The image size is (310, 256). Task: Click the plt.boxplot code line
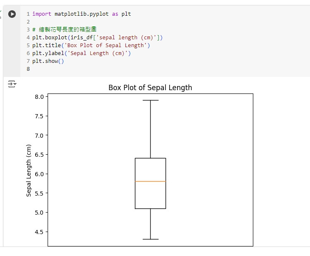click(x=97, y=38)
